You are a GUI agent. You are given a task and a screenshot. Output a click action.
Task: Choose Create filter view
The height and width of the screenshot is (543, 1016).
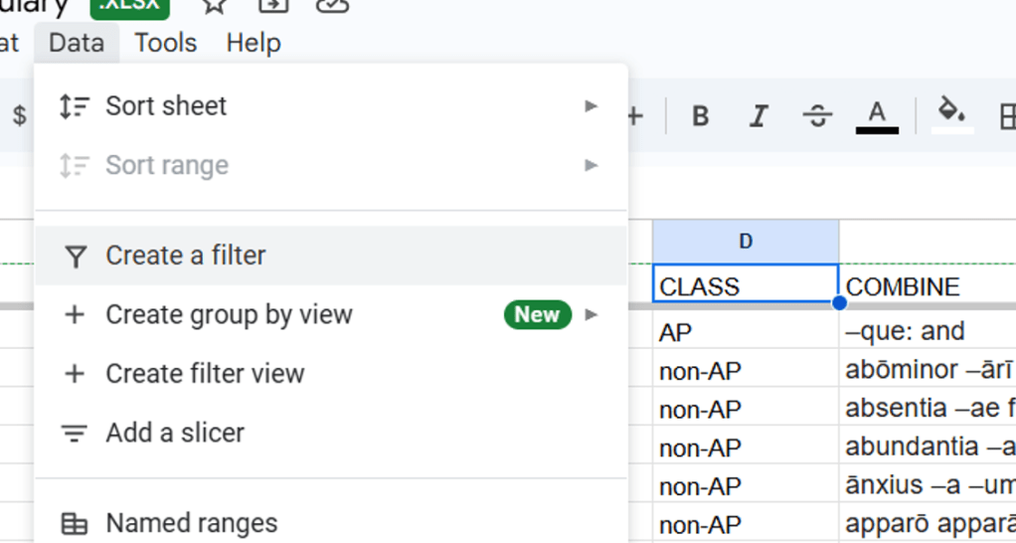click(204, 374)
